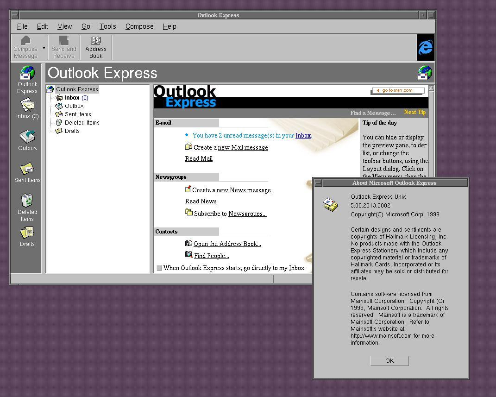Click OK in the About dialog
The image size is (496, 397).
pyautogui.click(x=389, y=360)
